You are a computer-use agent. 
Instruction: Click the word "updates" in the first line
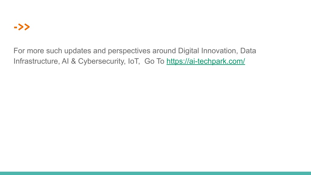coord(77,51)
